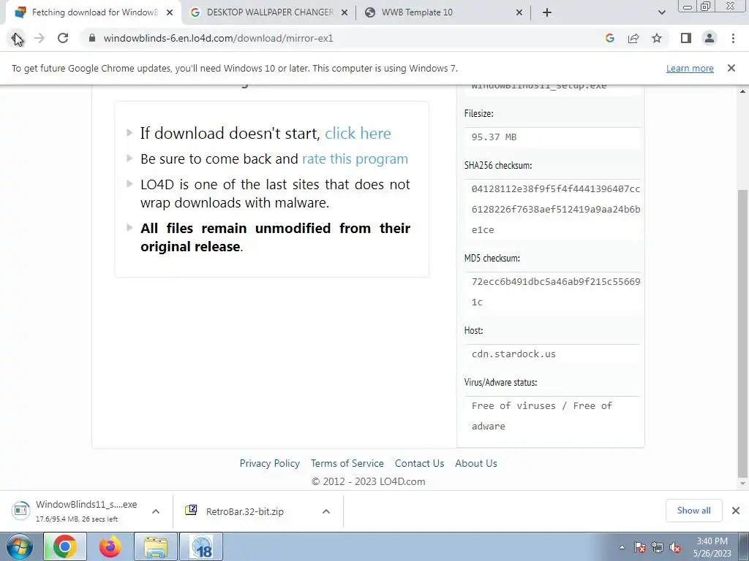Open the taskbar clock 3:40 PM
This screenshot has height=561, width=749.
tap(712, 547)
